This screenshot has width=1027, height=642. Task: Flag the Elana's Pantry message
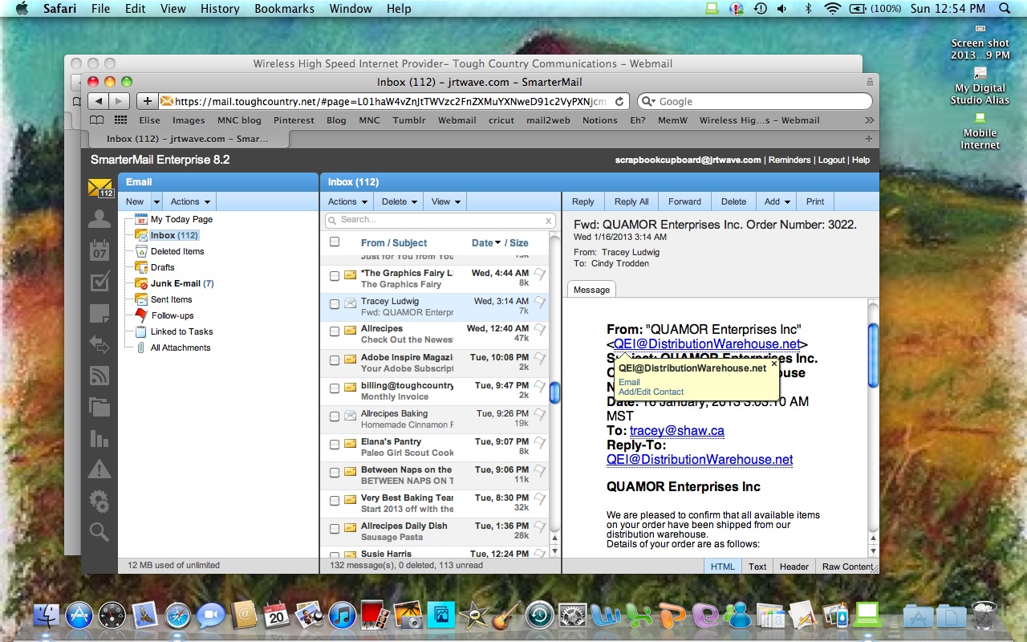pos(540,443)
